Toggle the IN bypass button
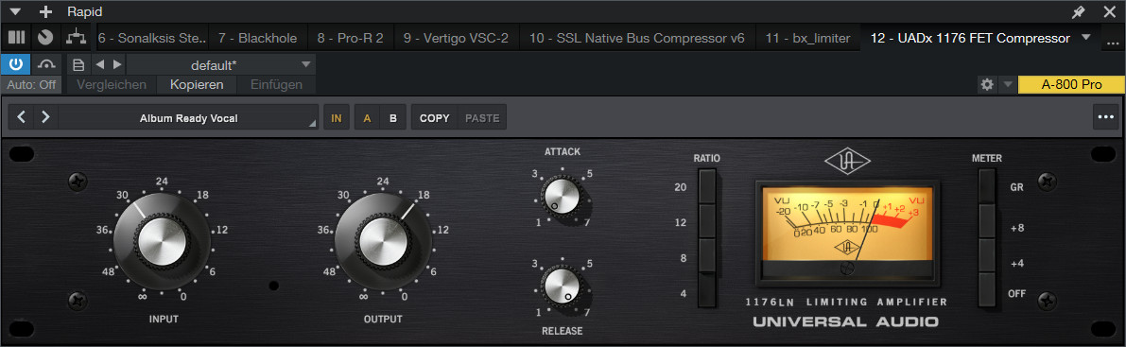The width and height of the screenshot is (1126, 347). pyautogui.click(x=336, y=118)
